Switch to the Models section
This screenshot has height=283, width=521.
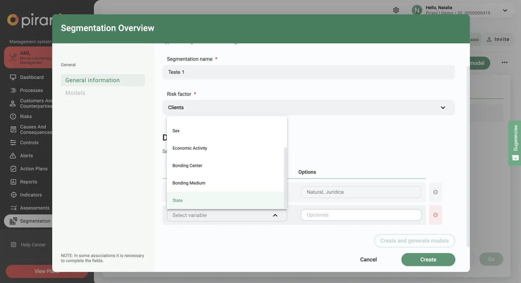[x=75, y=93]
